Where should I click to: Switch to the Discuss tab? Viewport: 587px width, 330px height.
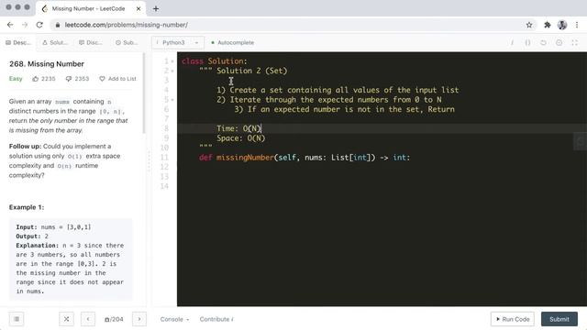pos(91,43)
